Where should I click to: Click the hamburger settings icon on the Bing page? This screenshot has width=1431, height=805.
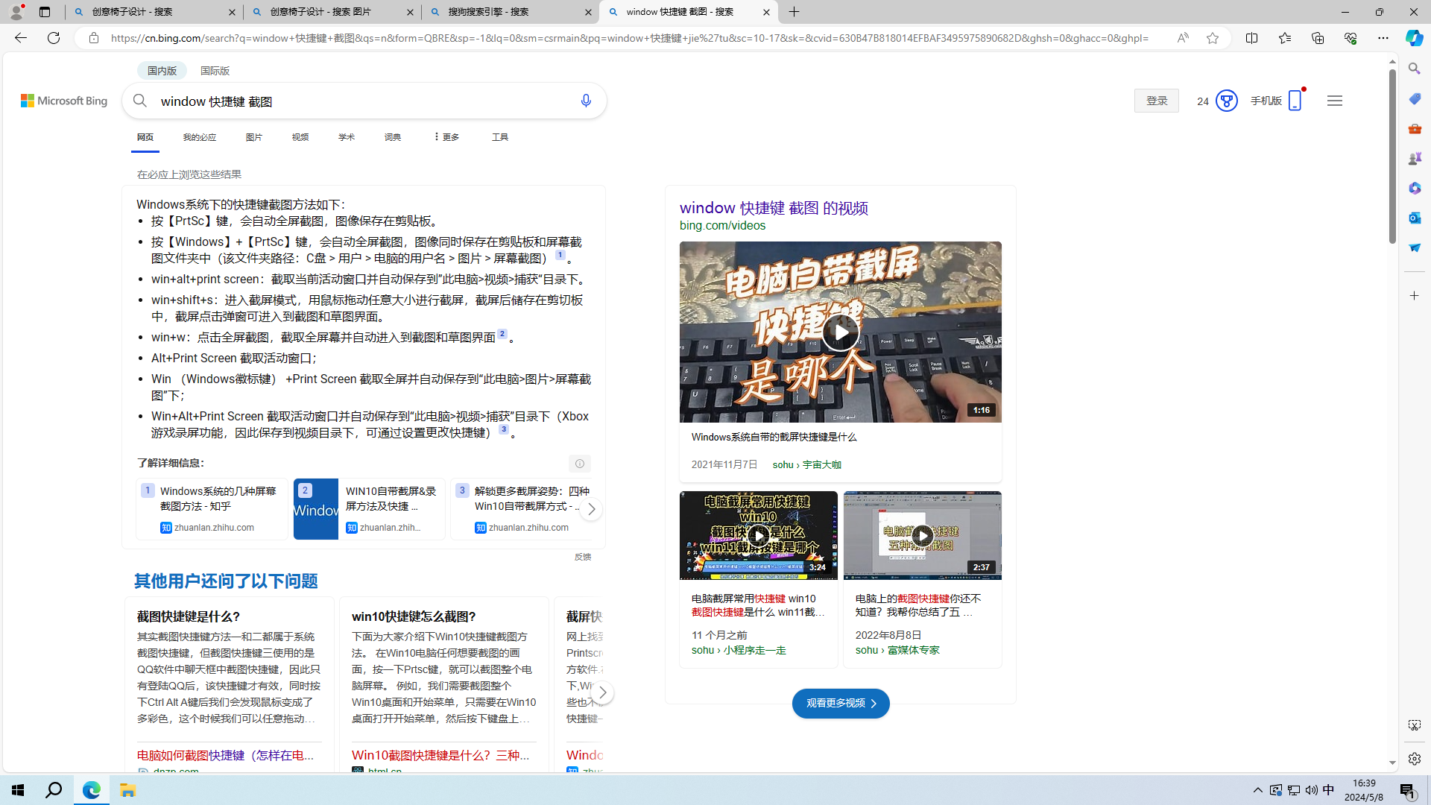coord(1334,100)
